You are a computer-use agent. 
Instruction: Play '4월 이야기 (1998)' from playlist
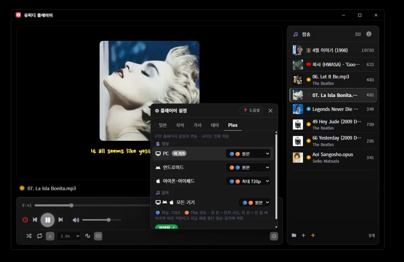click(333, 50)
